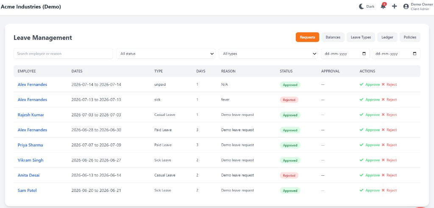The height and width of the screenshot is (208, 434).
Task: Click the ACTIONS column header
Action: (x=367, y=71)
